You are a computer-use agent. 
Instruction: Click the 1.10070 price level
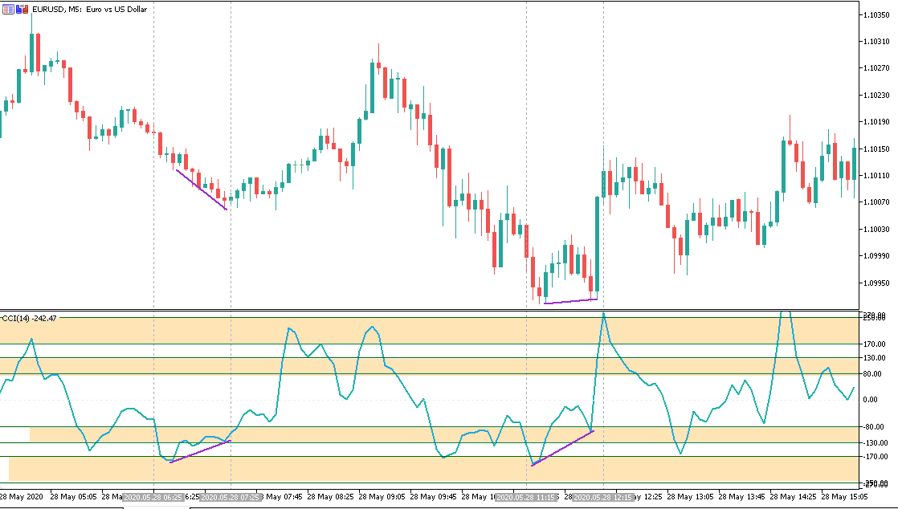pos(876,202)
